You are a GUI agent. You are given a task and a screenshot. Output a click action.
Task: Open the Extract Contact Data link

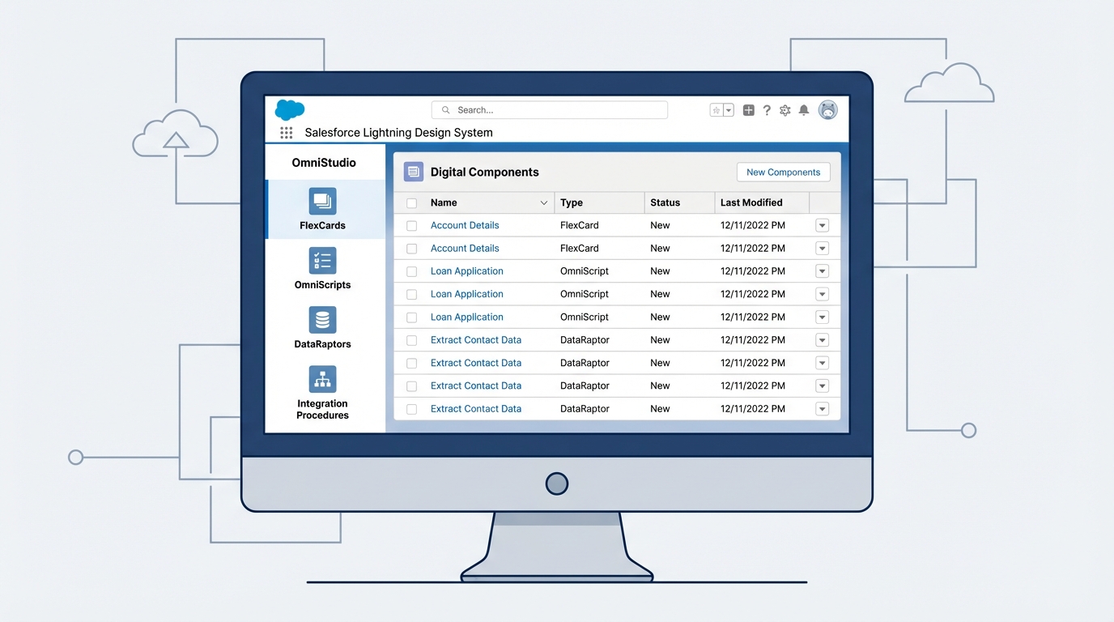coord(475,339)
